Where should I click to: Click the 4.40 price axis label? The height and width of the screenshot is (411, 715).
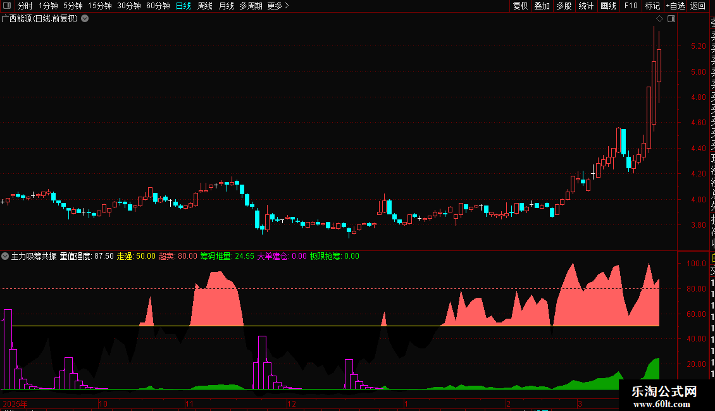click(x=698, y=149)
